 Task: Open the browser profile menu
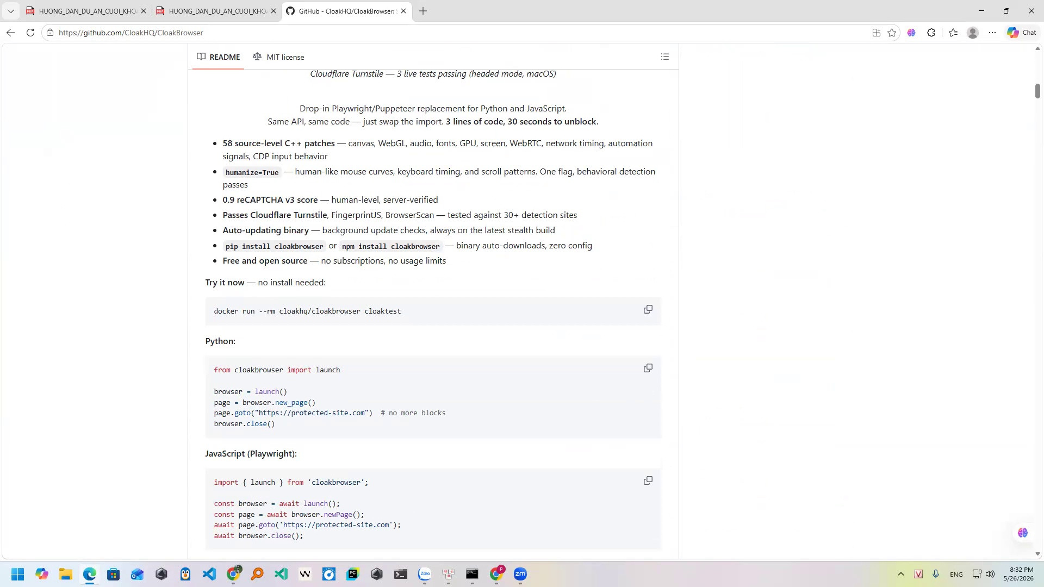coord(973,33)
